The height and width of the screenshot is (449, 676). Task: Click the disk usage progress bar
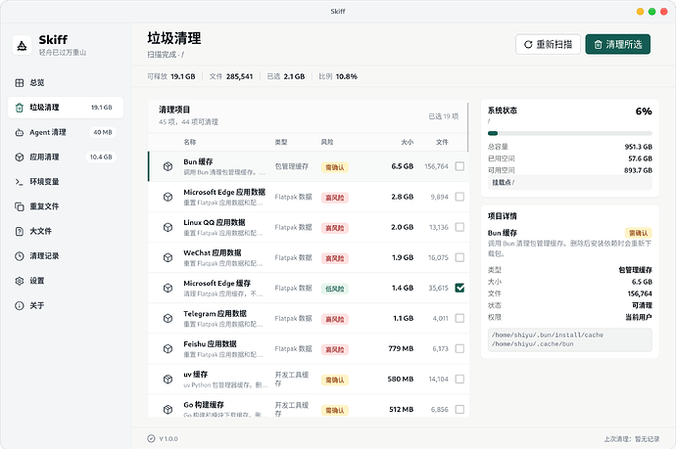click(570, 133)
